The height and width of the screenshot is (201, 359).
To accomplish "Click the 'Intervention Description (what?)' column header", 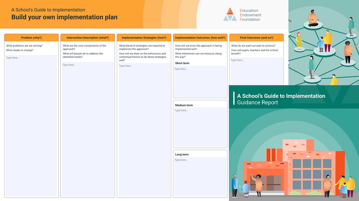I will point(88,38).
